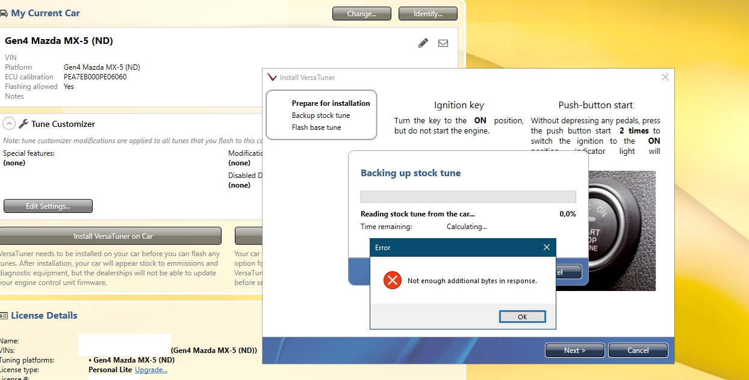Click the Next > button in the installer

point(574,351)
